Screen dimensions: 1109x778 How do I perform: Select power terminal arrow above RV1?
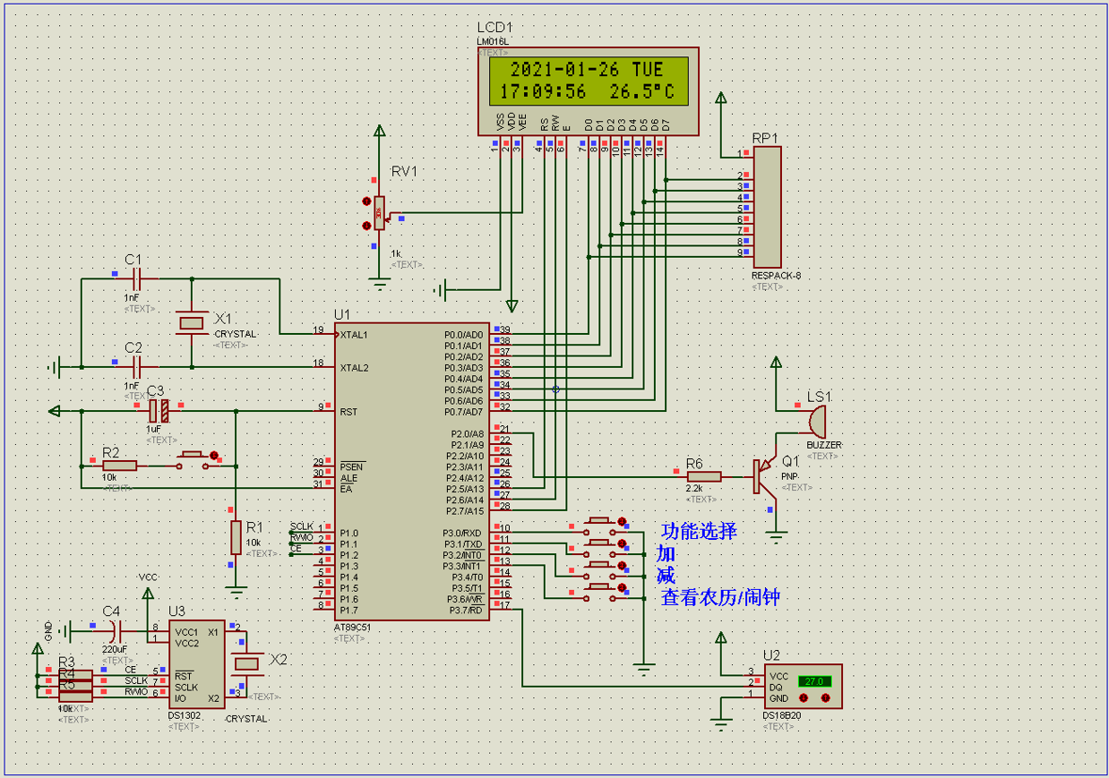[x=380, y=133]
